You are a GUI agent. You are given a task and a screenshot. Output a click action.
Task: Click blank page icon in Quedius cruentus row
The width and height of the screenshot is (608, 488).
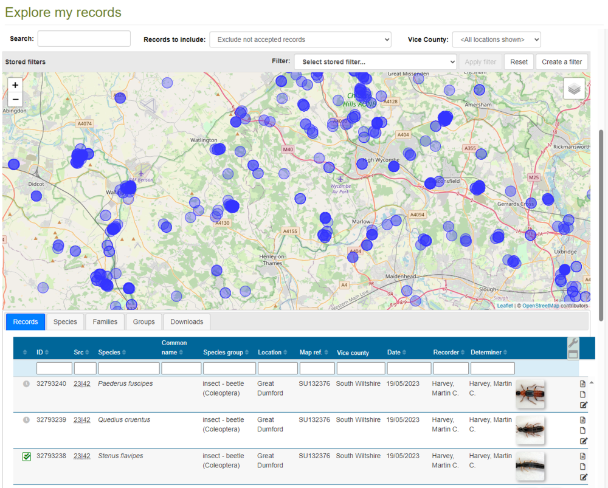point(582,429)
